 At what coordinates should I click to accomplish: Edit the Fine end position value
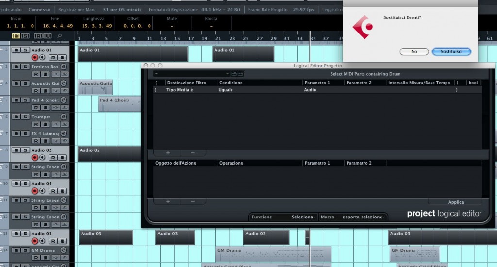tap(58, 26)
